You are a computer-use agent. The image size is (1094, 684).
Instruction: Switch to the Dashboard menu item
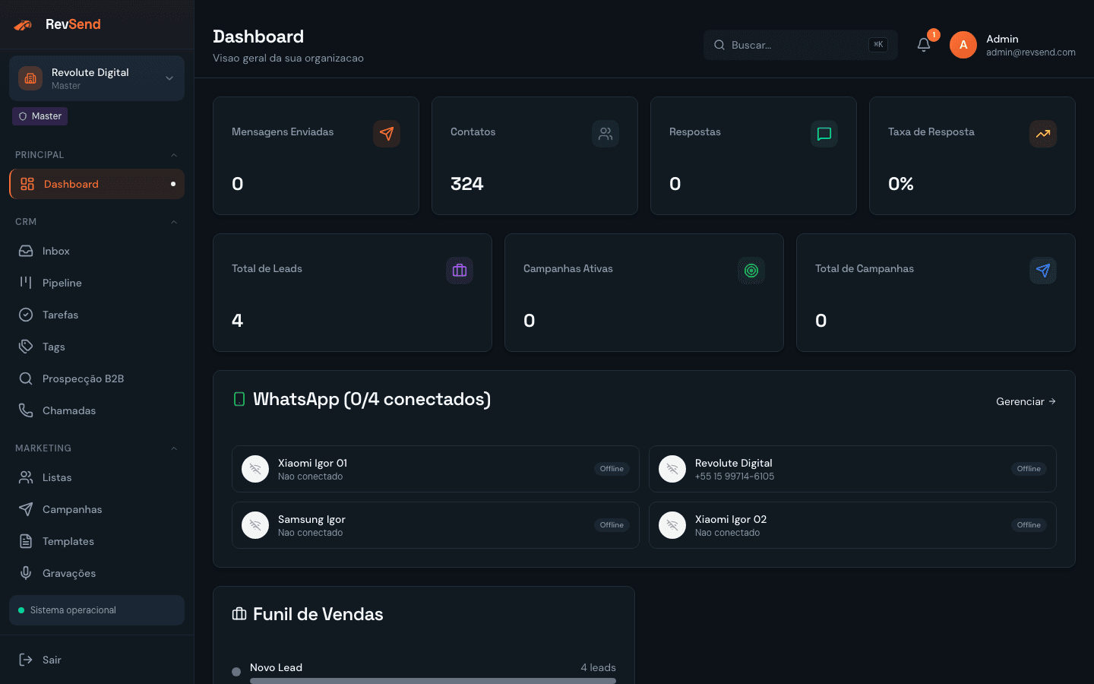[x=71, y=184]
